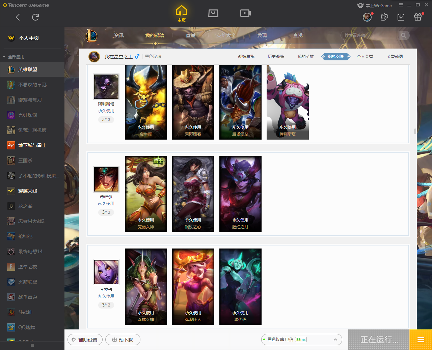Image resolution: width=432 pixels, height=350 pixels.
Task: Click the 掌上WeGame link
Action: (375, 5)
